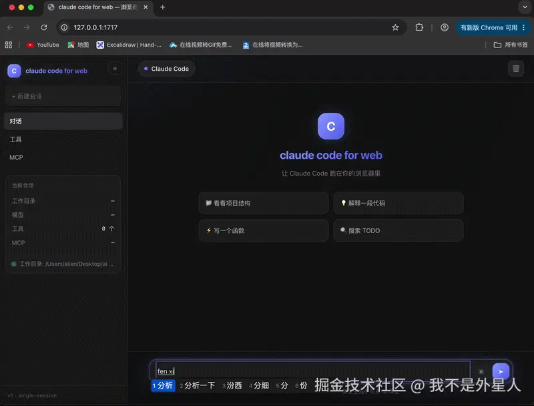Click Chrome back arrow
Image resolution: width=534 pixels, height=406 pixels.
tap(10, 27)
